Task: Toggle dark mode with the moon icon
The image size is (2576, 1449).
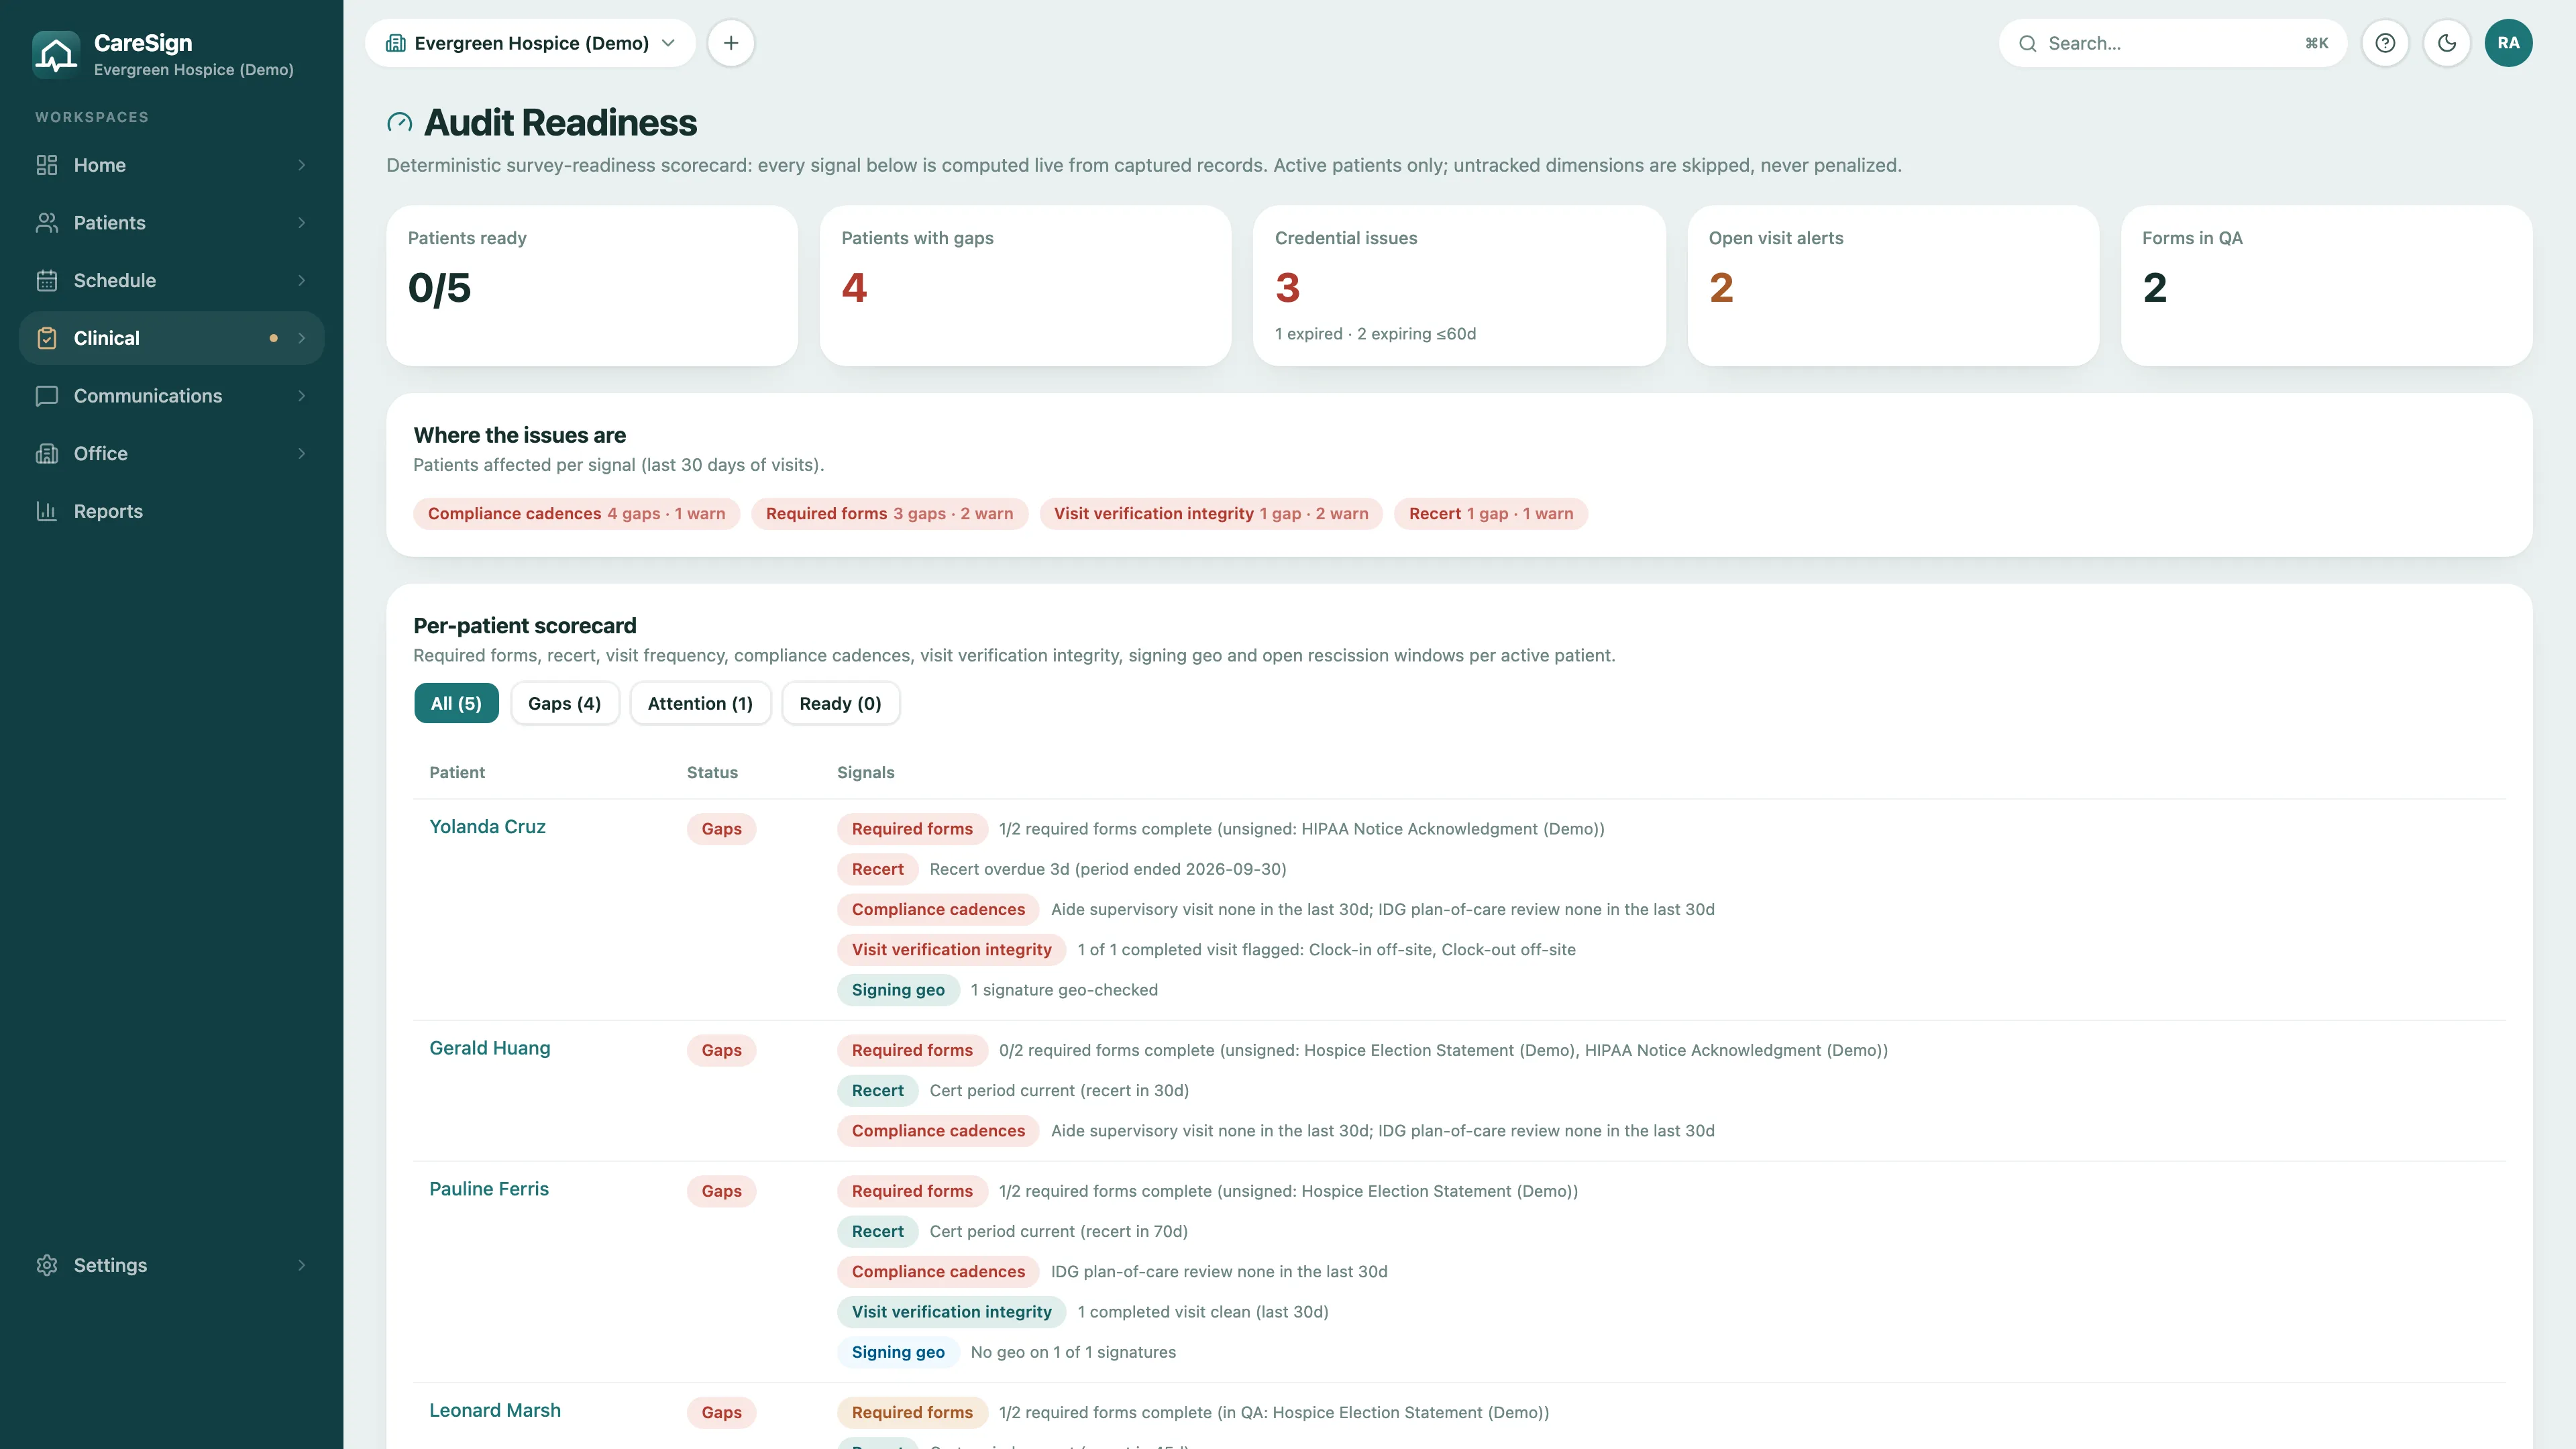Action: pyautogui.click(x=2447, y=43)
